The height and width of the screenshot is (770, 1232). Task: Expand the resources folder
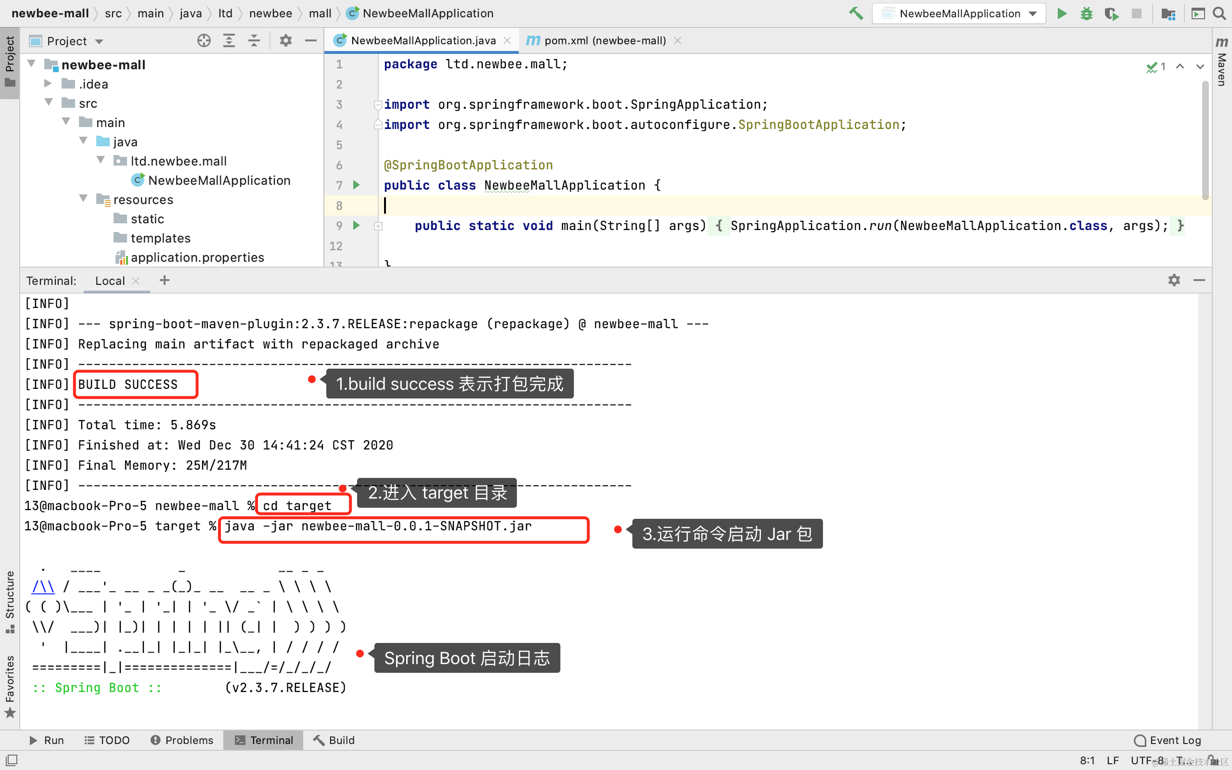coord(83,199)
